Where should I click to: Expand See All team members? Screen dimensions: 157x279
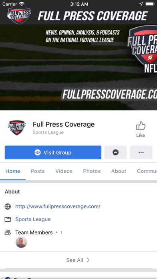(x=78, y=260)
